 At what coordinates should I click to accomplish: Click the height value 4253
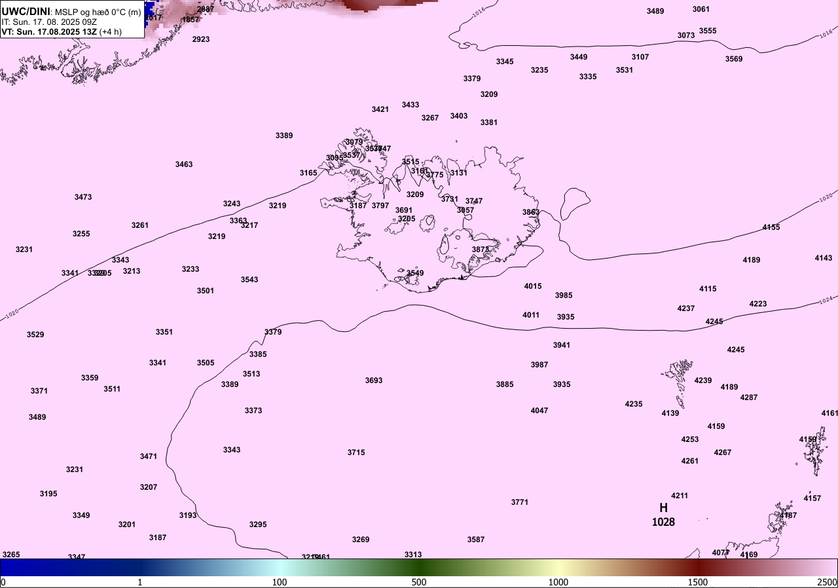click(690, 439)
